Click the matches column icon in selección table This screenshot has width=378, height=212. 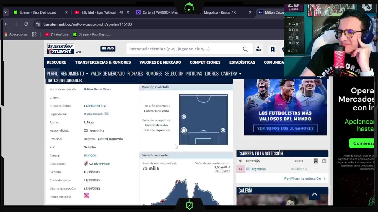click(x=316, y=161)
